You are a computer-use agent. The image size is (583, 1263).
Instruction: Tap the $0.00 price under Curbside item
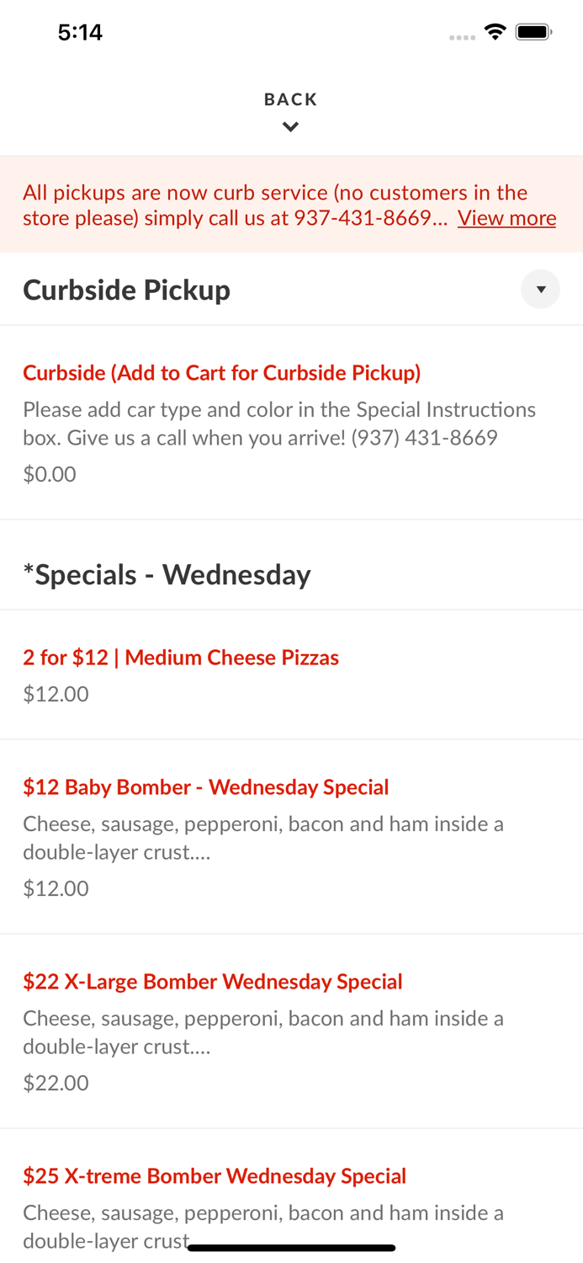50,474
